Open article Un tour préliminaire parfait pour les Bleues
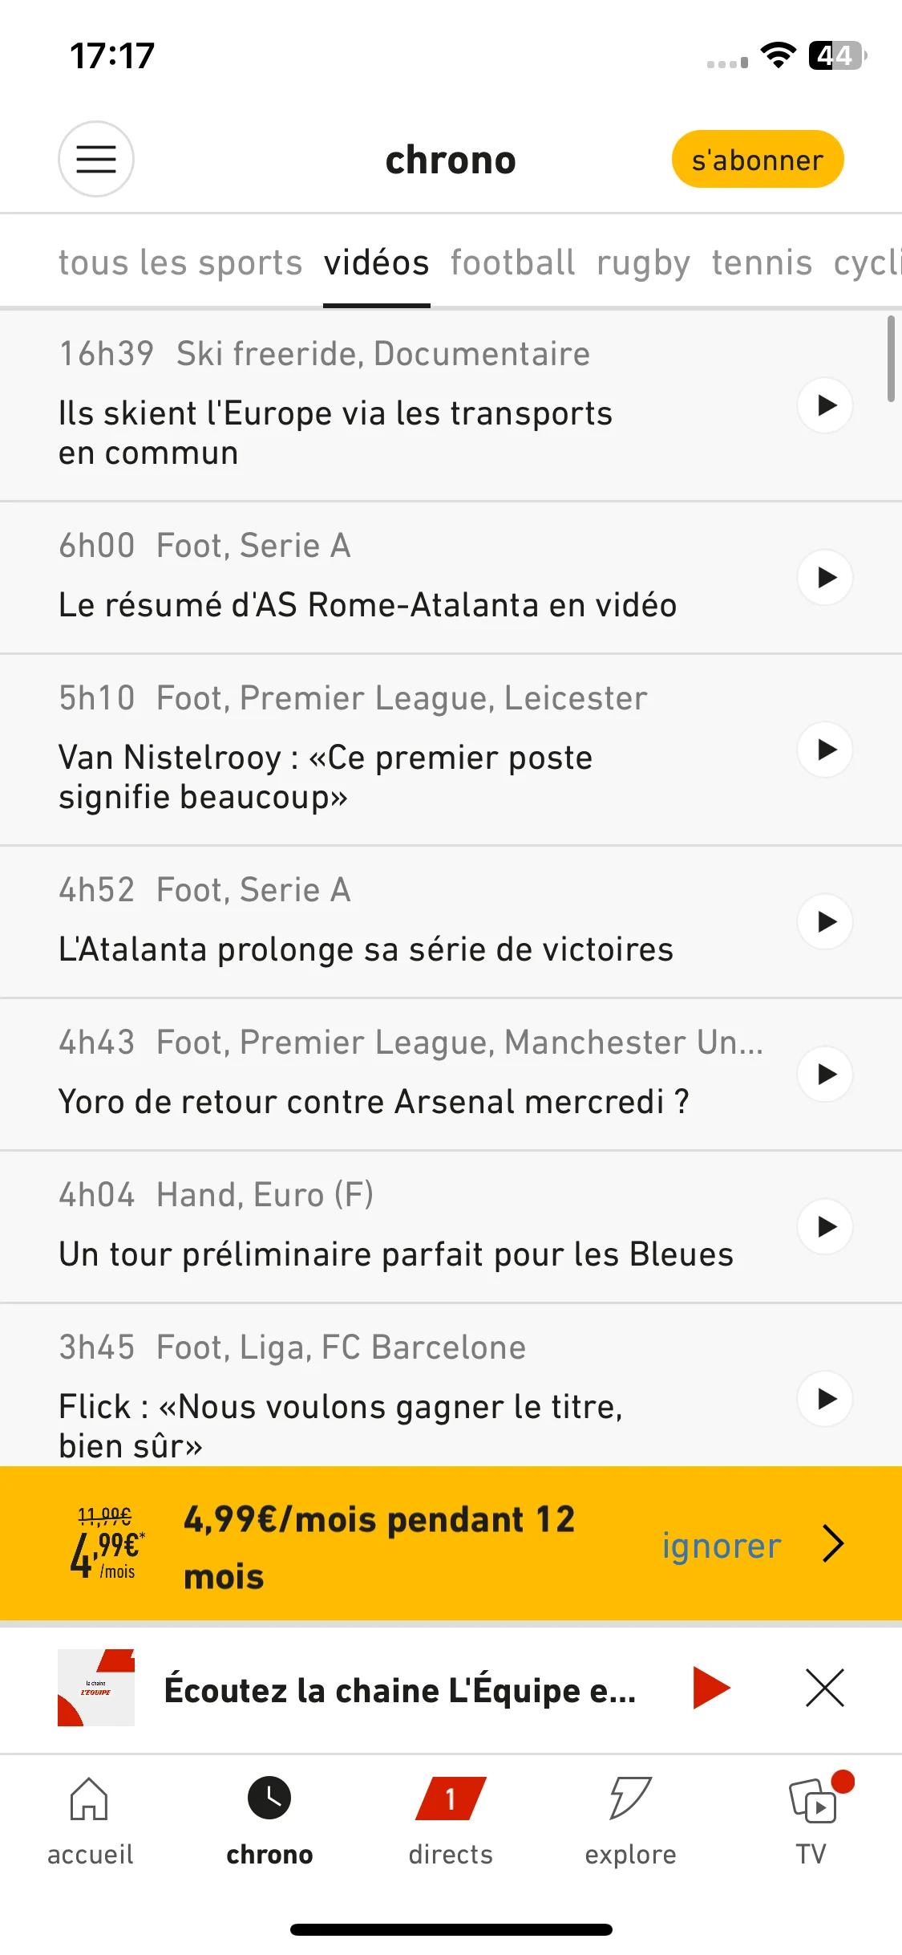Image resolution: width=902 pixels, height=1955 pixels. point(396,1254)
